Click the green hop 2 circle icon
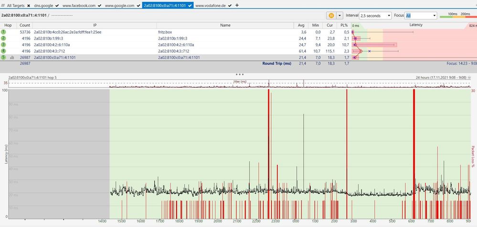 (3, 38)
